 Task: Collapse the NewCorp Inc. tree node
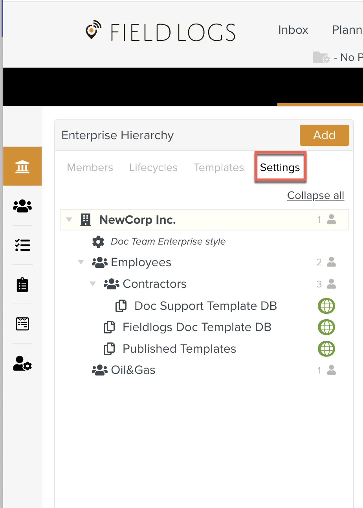click(x=70, y=220)
